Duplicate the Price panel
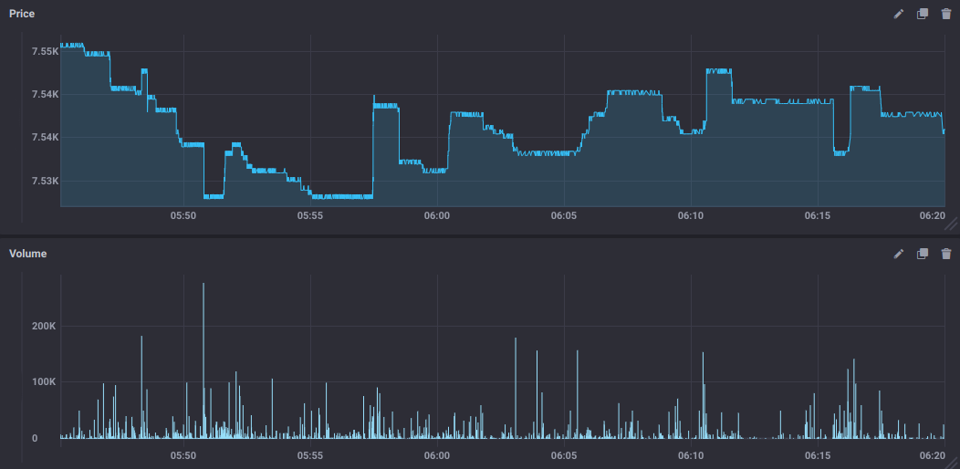Screen dimensions: 960x469 point(922,14)
